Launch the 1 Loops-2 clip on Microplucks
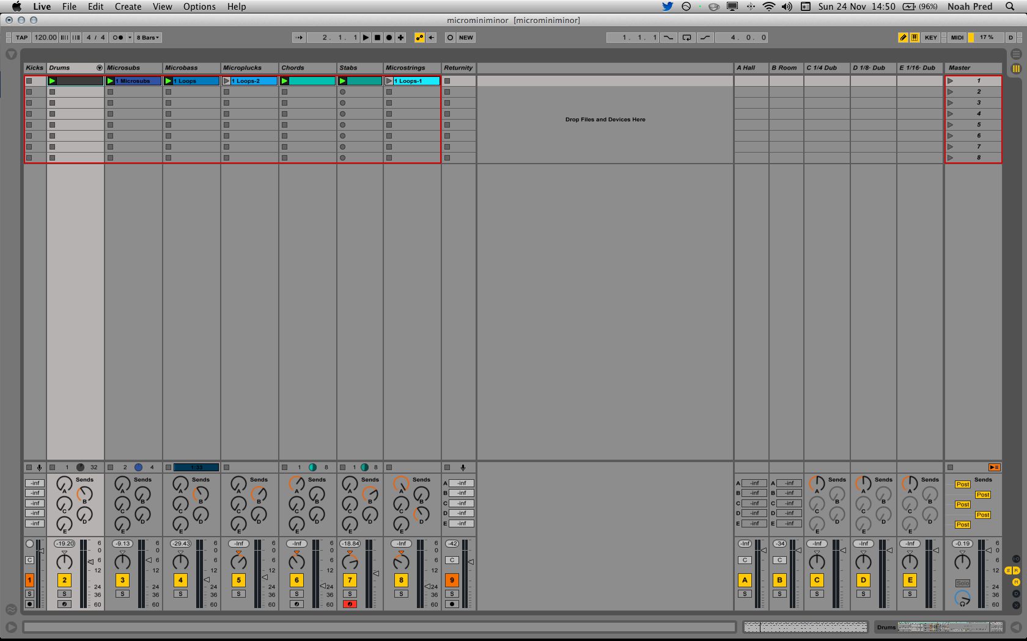 tap(226, 81)
